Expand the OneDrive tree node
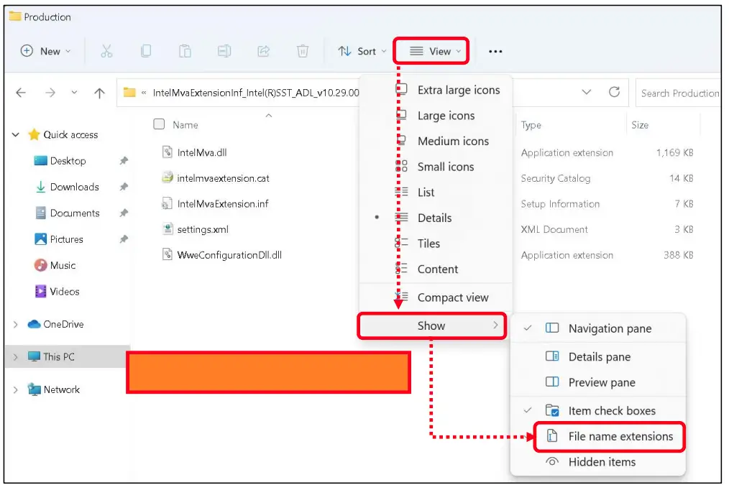729x485 pixels. [x=15, y=324]
